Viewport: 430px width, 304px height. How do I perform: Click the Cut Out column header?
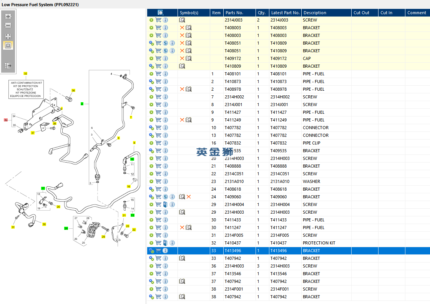click(361, 13)
